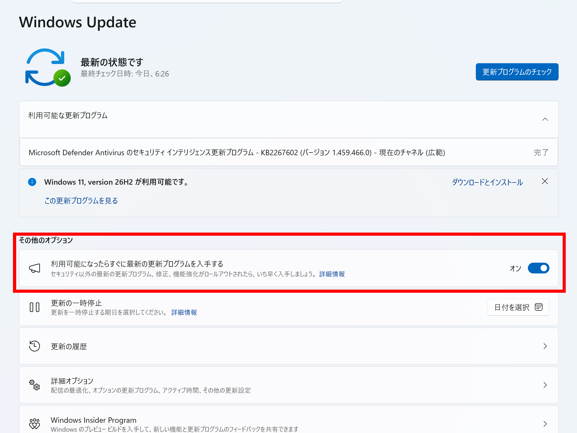
Task: Click the 更新の履歴 row label
Action: click(69, 346)
